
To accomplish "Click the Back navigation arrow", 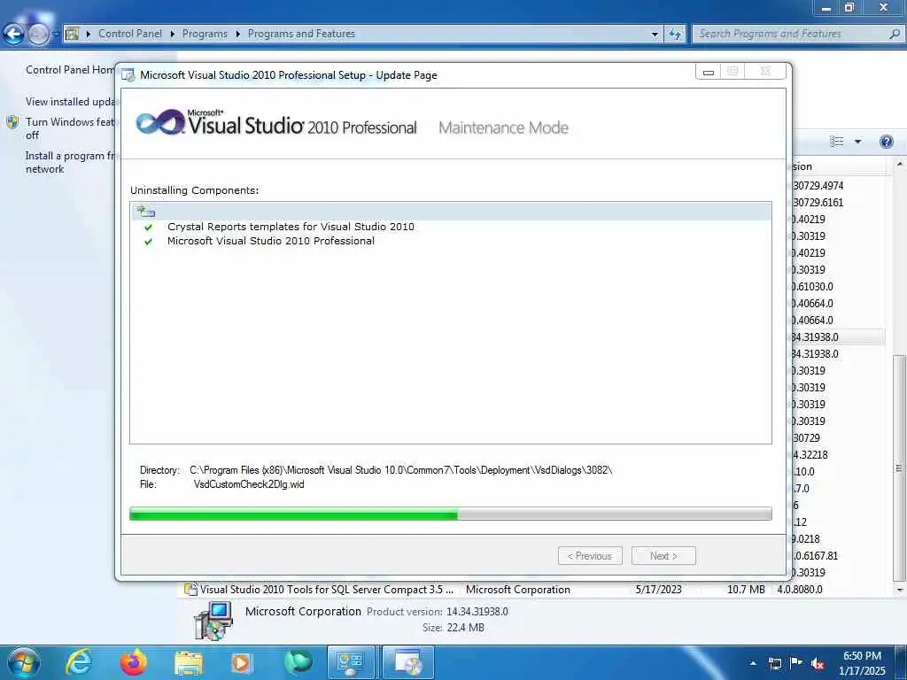I will pyautogui.click(x=14, y=35).
